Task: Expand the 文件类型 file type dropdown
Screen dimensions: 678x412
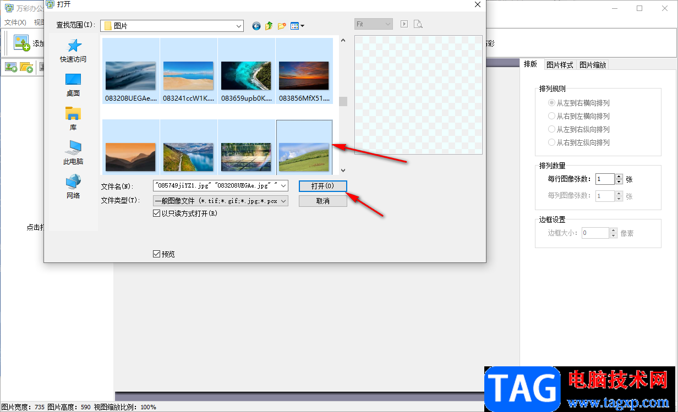Action: click(x=284, y=201)
